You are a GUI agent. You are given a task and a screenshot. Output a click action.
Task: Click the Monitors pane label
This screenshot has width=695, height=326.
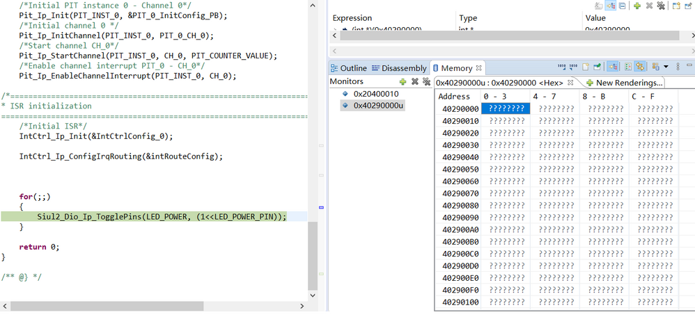coord(347,81)
